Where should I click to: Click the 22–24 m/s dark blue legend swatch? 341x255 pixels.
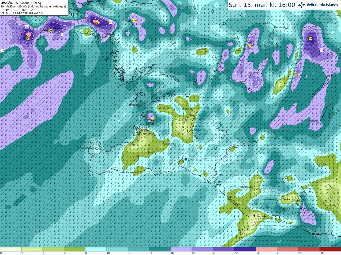245,249
